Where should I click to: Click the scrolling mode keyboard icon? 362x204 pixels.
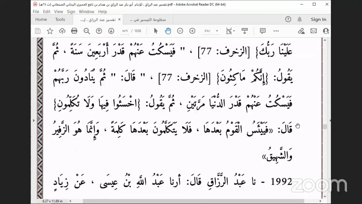(x=245, y=31)
